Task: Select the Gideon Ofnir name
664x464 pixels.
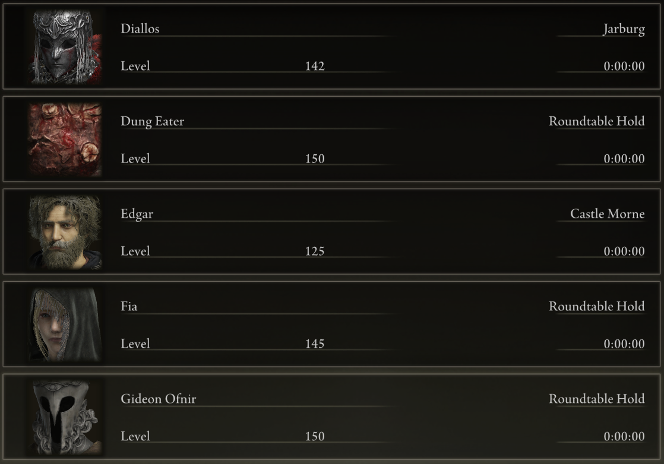Action: click(x=159, y=399)
